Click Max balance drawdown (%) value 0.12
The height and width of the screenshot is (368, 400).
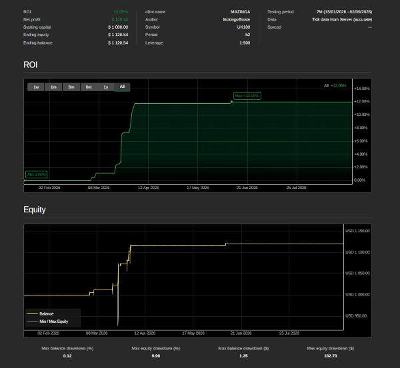(x=67, y=356)
